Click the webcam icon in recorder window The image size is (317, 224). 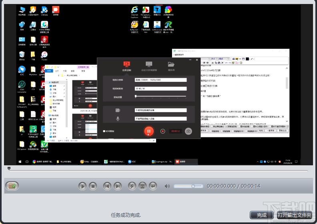(x=118, y=110)
